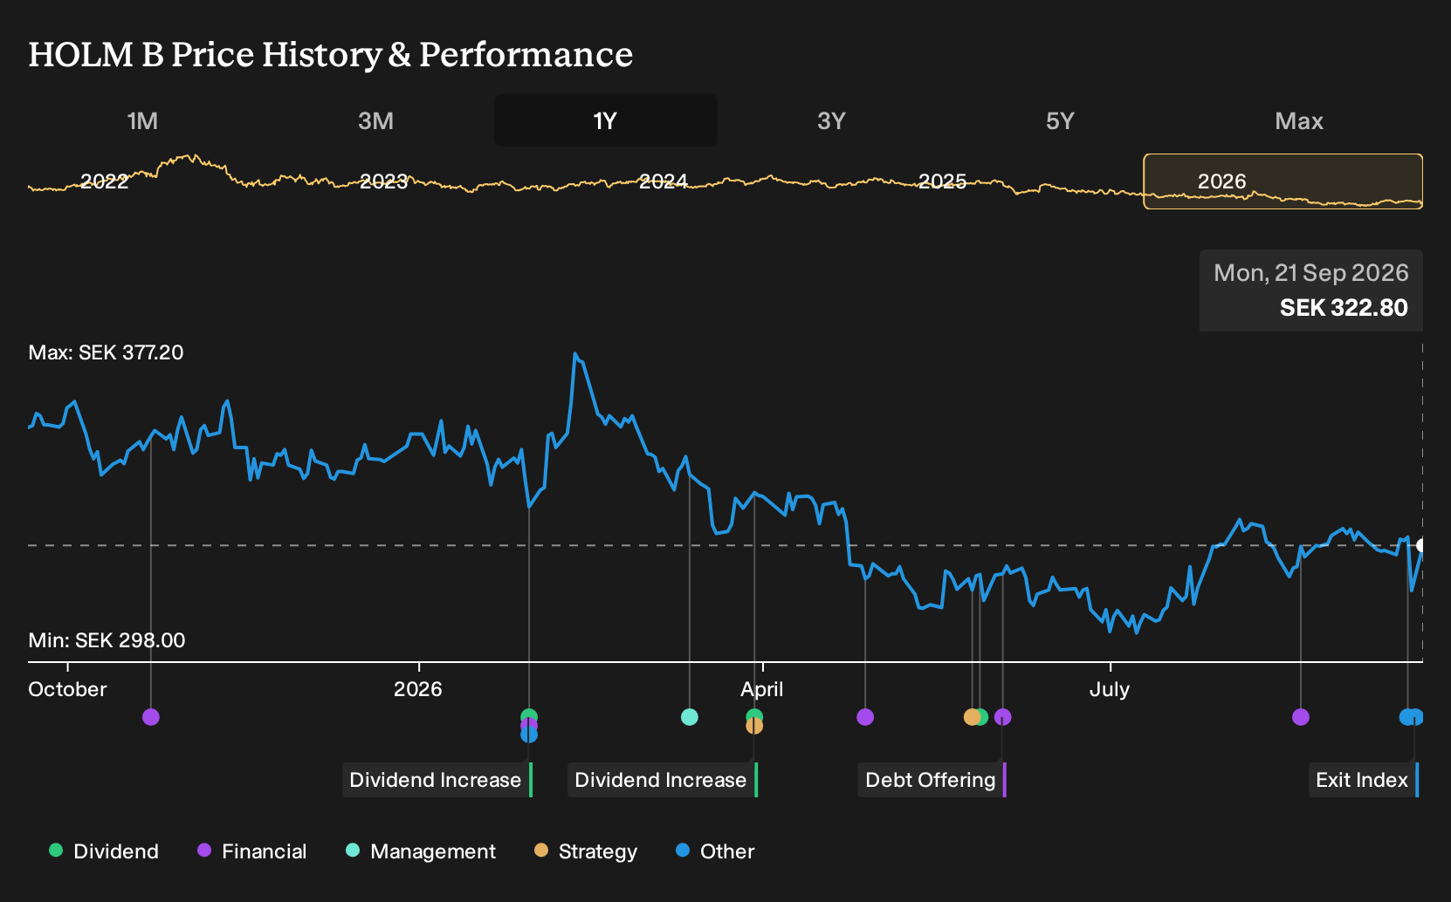This screenshot has width=1451, height=902.
Task: Click the orange Strategy dot at April
Action: [x=754, y=727]
